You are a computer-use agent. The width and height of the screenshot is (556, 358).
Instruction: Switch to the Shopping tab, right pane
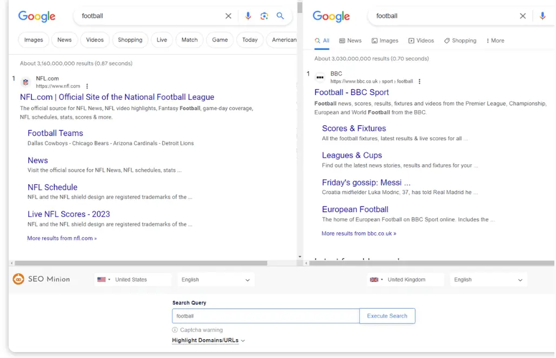pos(460,40)
